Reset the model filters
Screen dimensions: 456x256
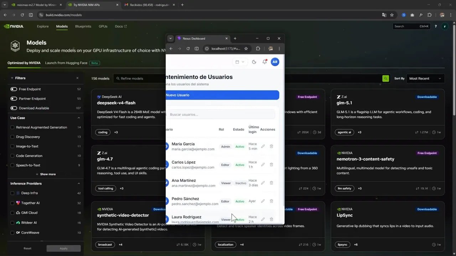coord(27,249)
